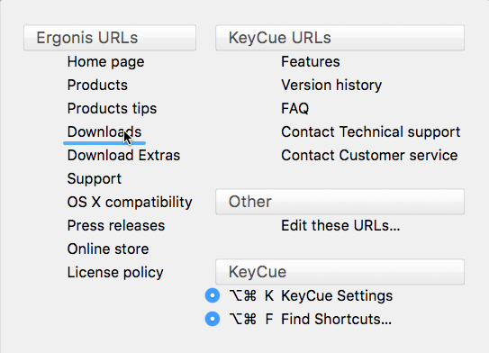The image size is (489, 353).
Task: Click the Other group header
Action: pyautogui.click(x=340, y=202)
